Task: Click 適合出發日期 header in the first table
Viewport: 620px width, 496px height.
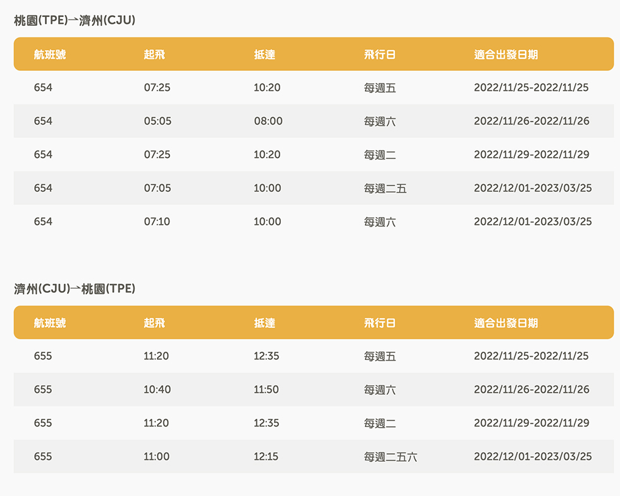Action: tap(505, 54)
